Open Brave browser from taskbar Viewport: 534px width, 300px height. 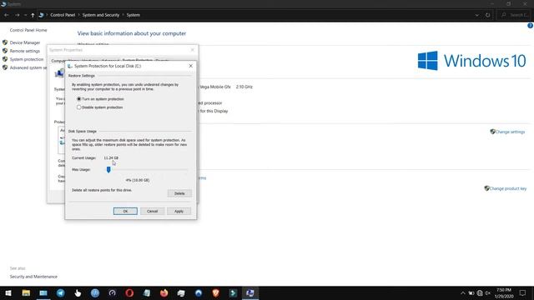pos(215,293)
